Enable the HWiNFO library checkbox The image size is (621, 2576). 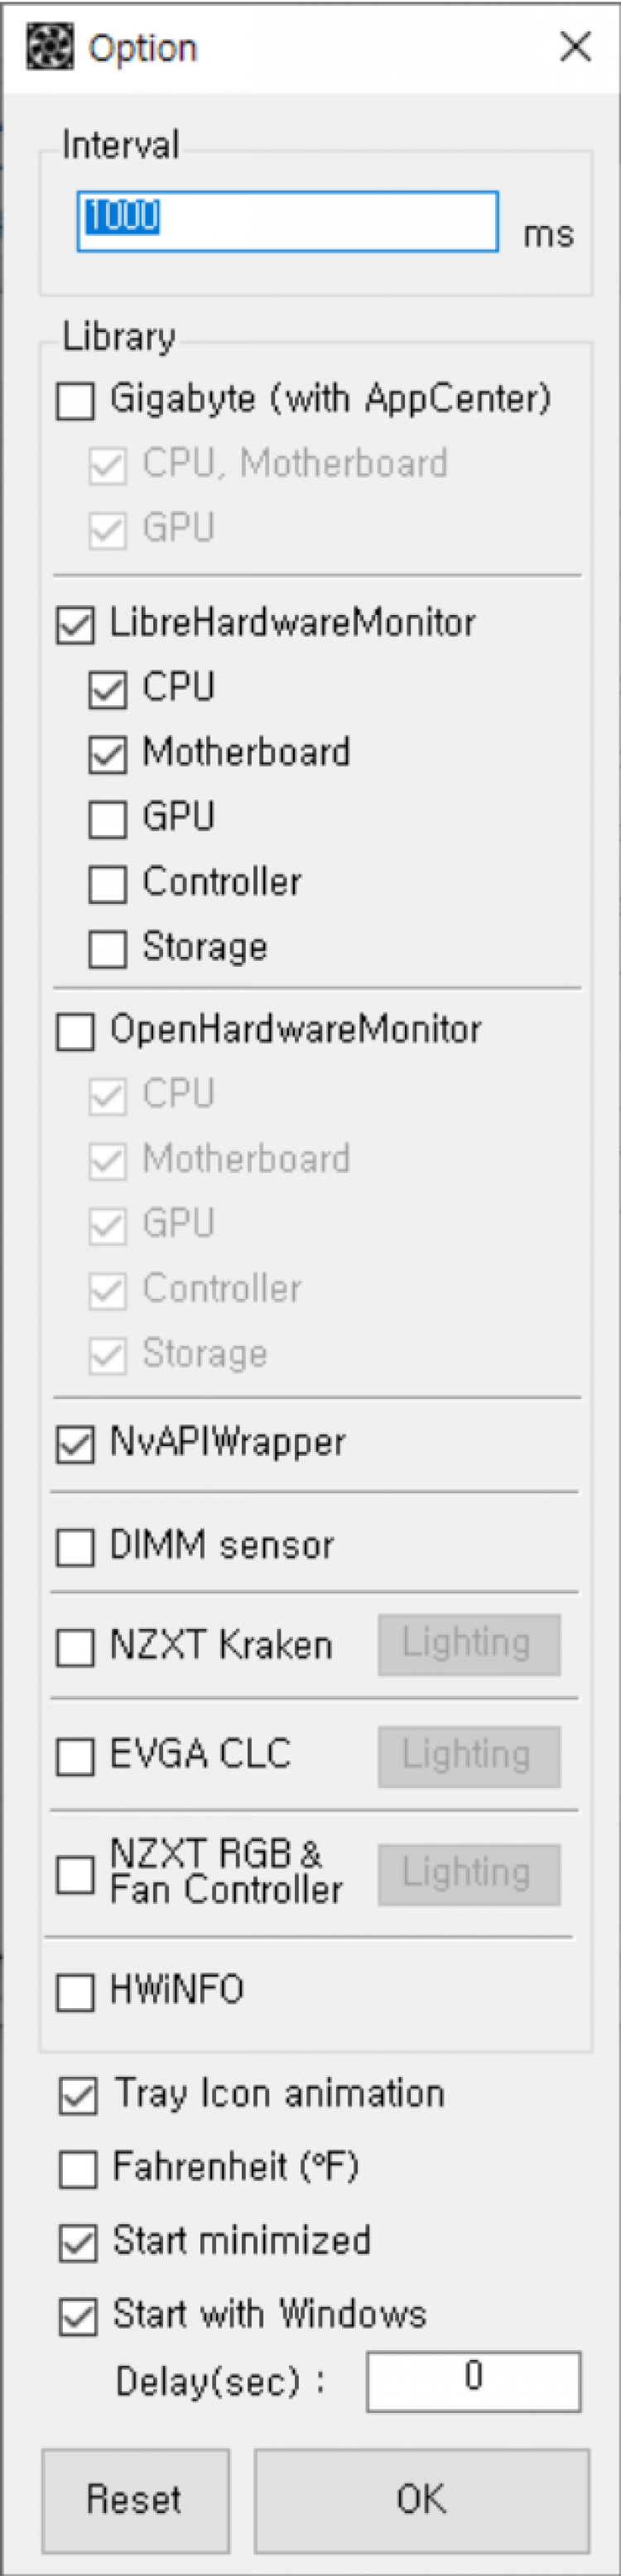pos(76,1991)
